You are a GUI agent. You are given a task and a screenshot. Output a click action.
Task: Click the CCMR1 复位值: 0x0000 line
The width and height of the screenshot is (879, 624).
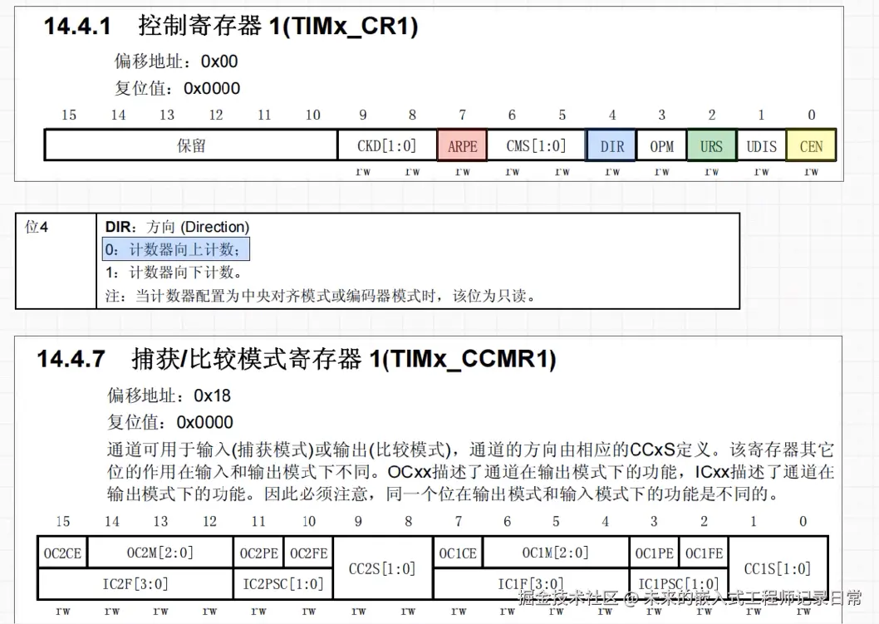(169, 422)
